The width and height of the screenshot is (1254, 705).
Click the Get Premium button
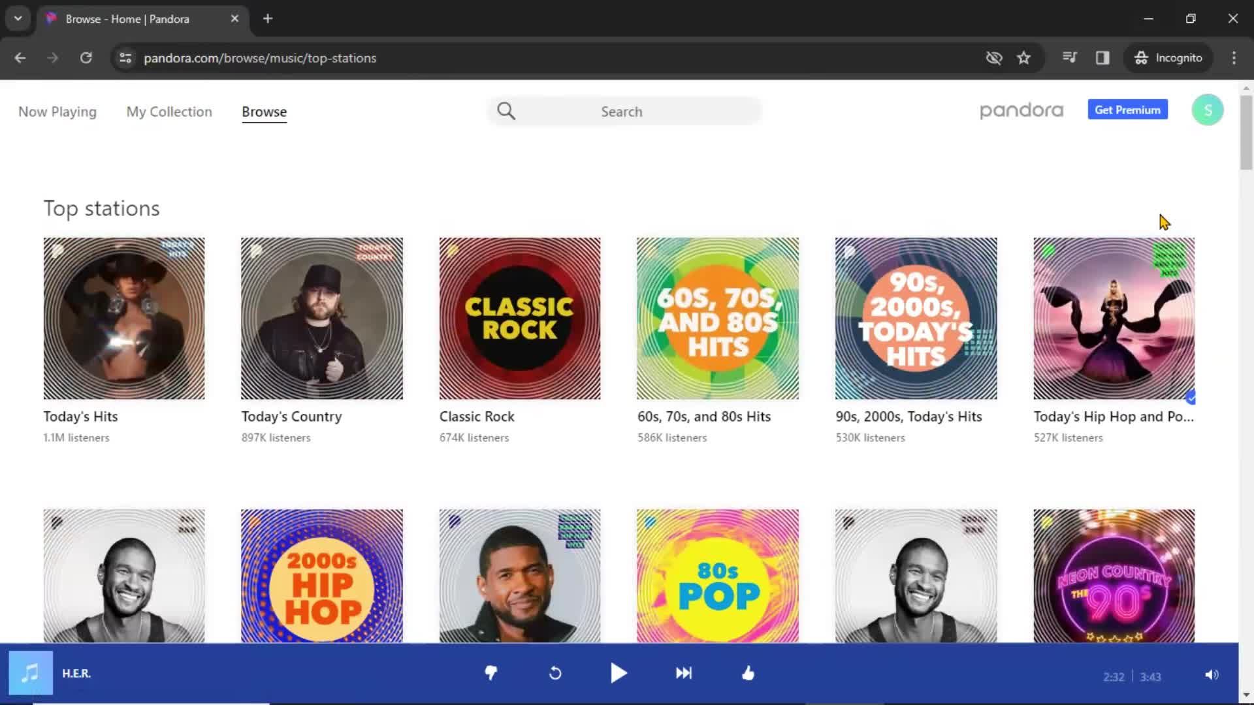click(1127, 110)
